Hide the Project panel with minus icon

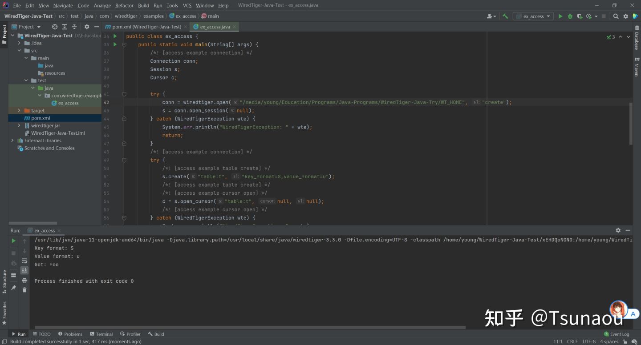[96, 27]
